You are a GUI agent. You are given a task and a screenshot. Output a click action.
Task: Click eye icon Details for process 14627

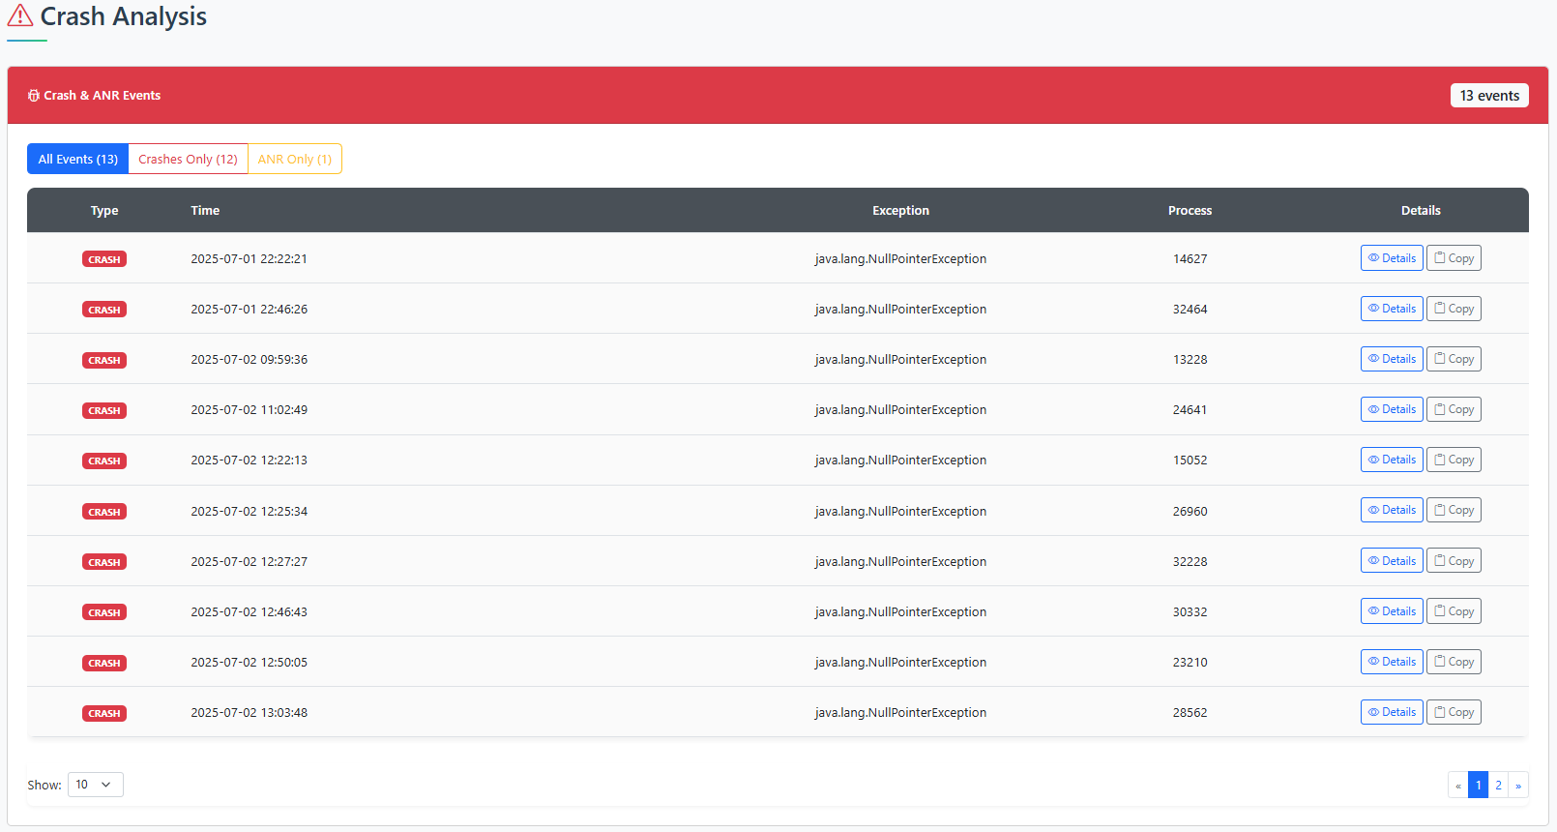1373,258
